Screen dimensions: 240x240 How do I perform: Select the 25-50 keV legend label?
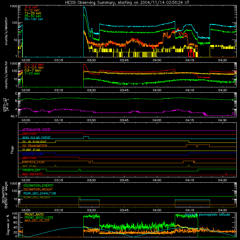(33, 16)
